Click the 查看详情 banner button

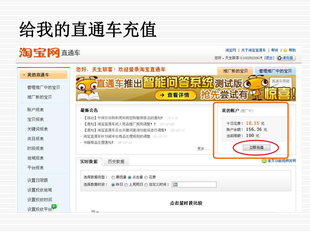[176, 95]
